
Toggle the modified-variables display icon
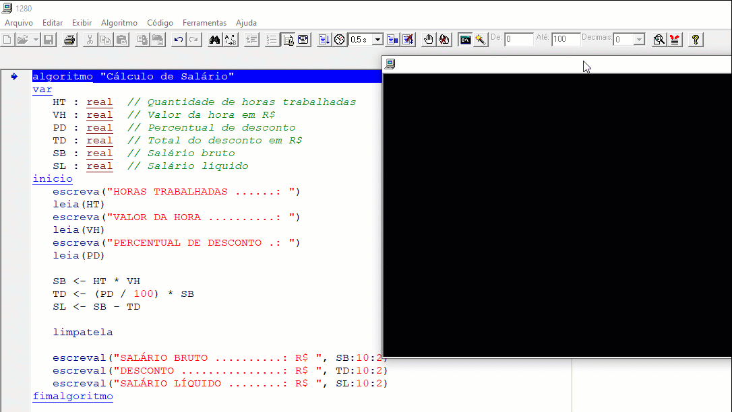click(288, 40)
